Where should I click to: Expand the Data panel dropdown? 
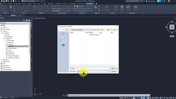coord(5,13)
